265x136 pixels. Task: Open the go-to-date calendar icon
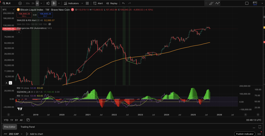[x=28, y=120]
